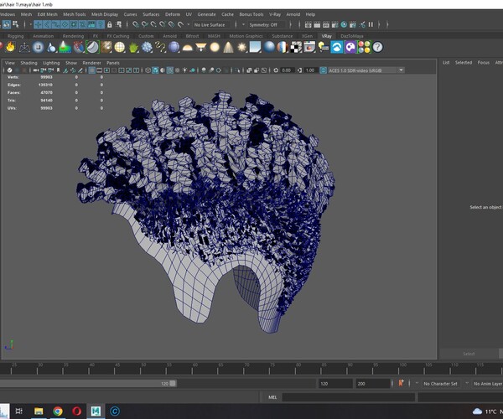This screenshot has height=419, width=503.
Task: Click the snap to grid magnet icon
Action: 136,24
